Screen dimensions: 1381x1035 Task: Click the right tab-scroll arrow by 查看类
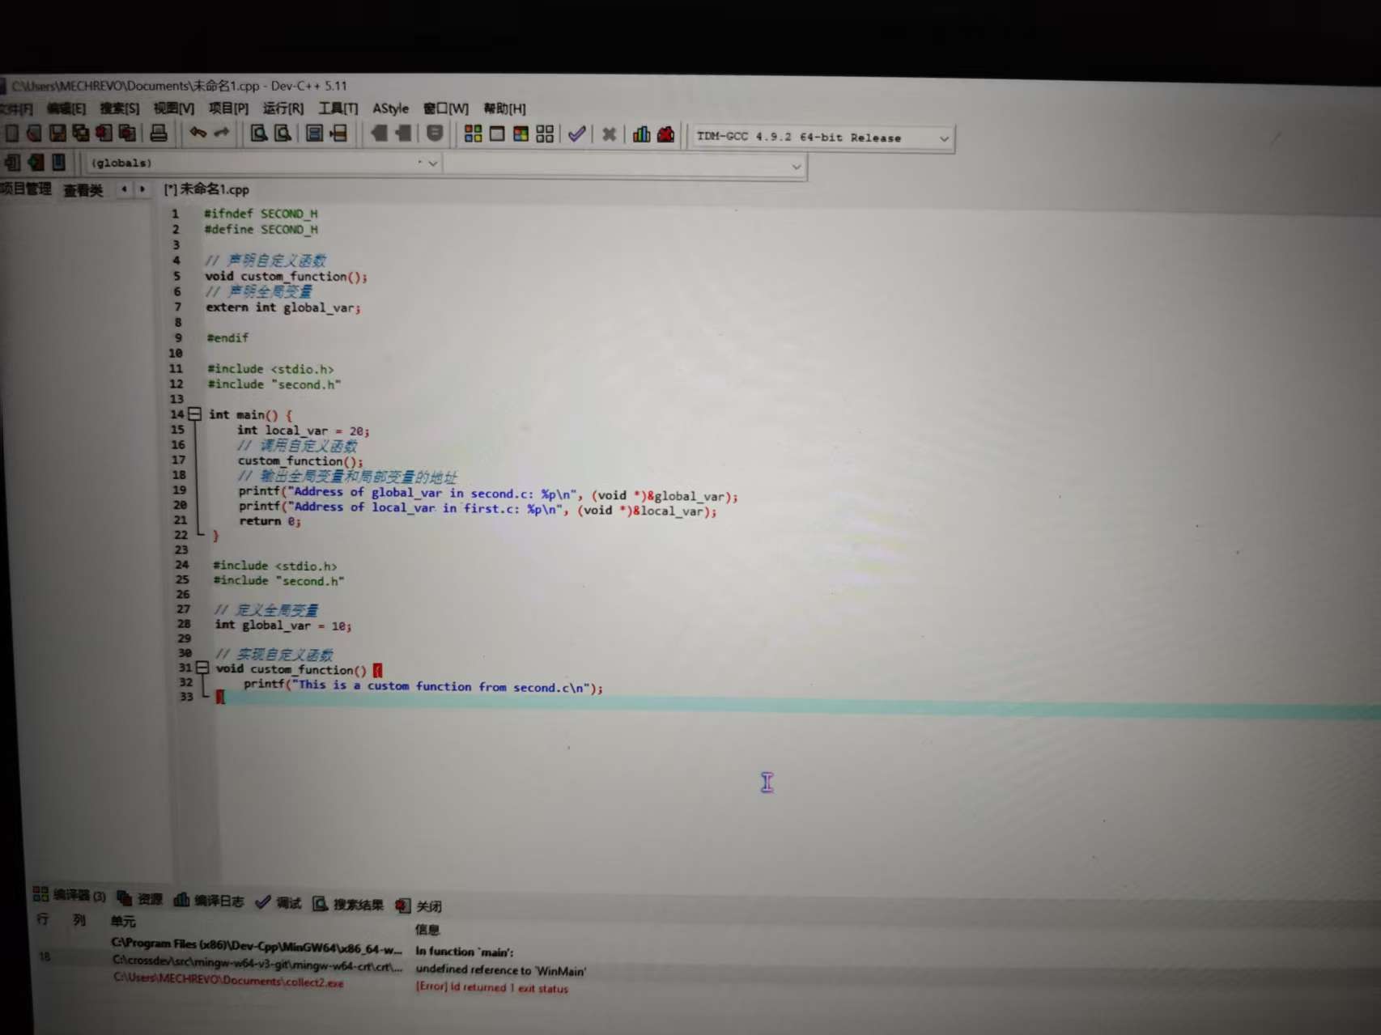click(x=142, y=189)
